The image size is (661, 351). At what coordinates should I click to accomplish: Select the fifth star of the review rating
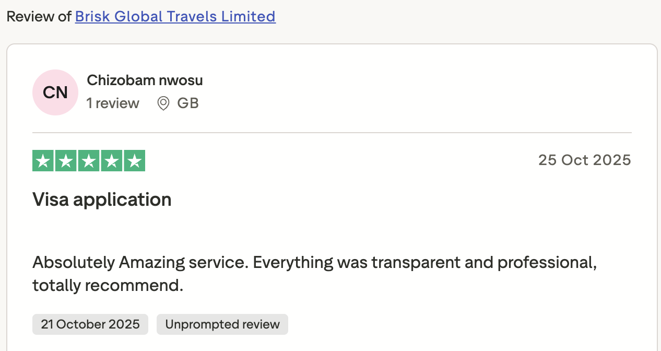[x=134, y=160]
